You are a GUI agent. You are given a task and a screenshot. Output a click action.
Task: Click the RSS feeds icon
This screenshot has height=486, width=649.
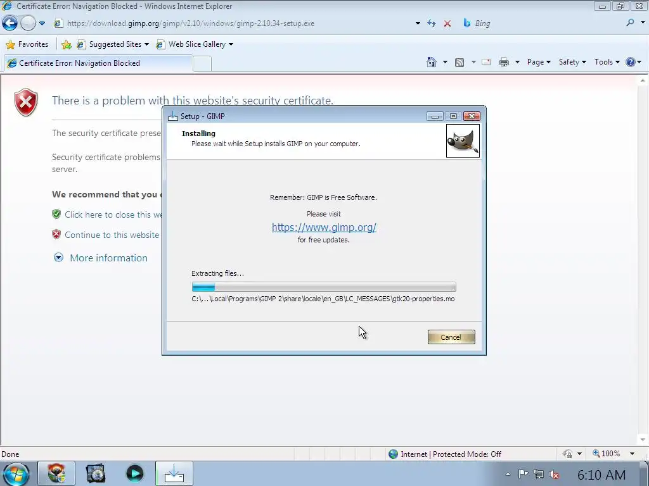pyautogui.click(x=459, y=63)
